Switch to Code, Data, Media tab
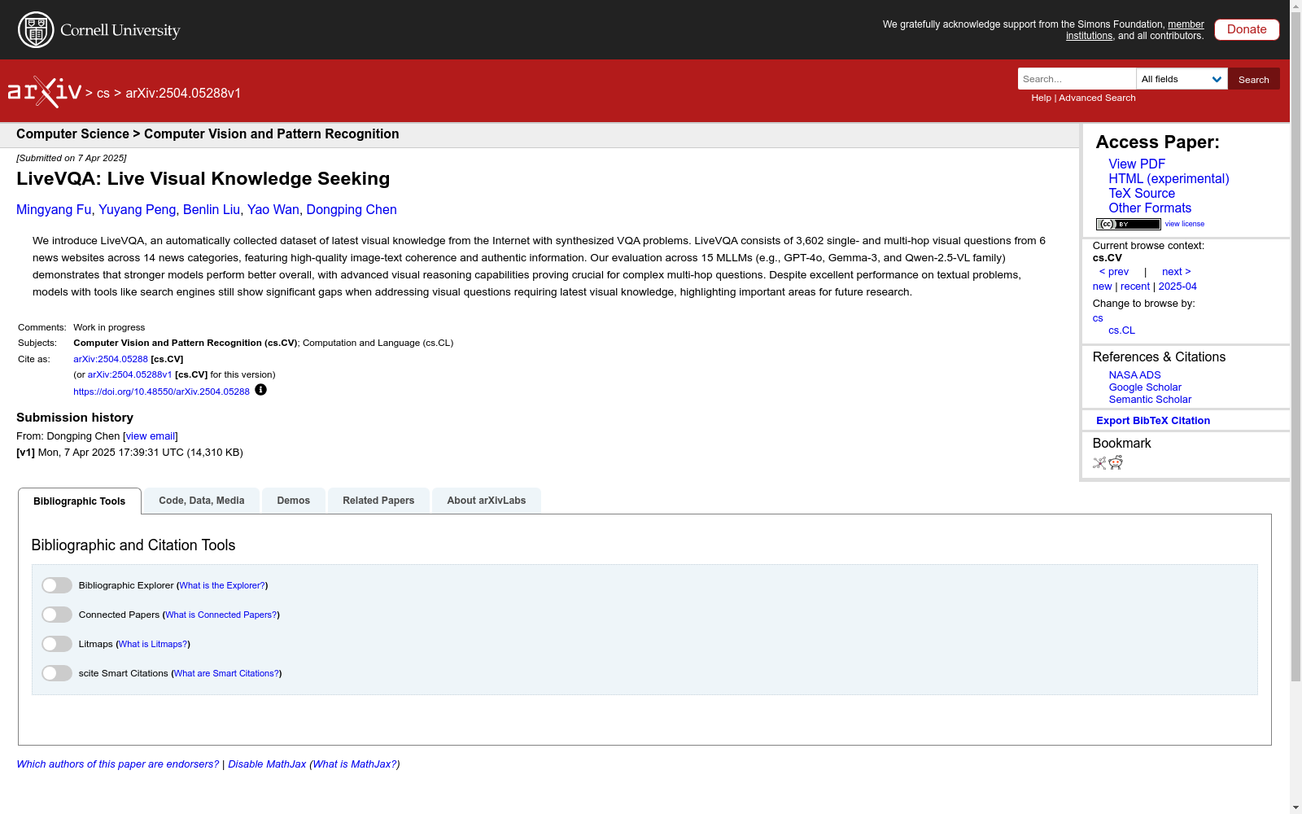 [202, 501]
